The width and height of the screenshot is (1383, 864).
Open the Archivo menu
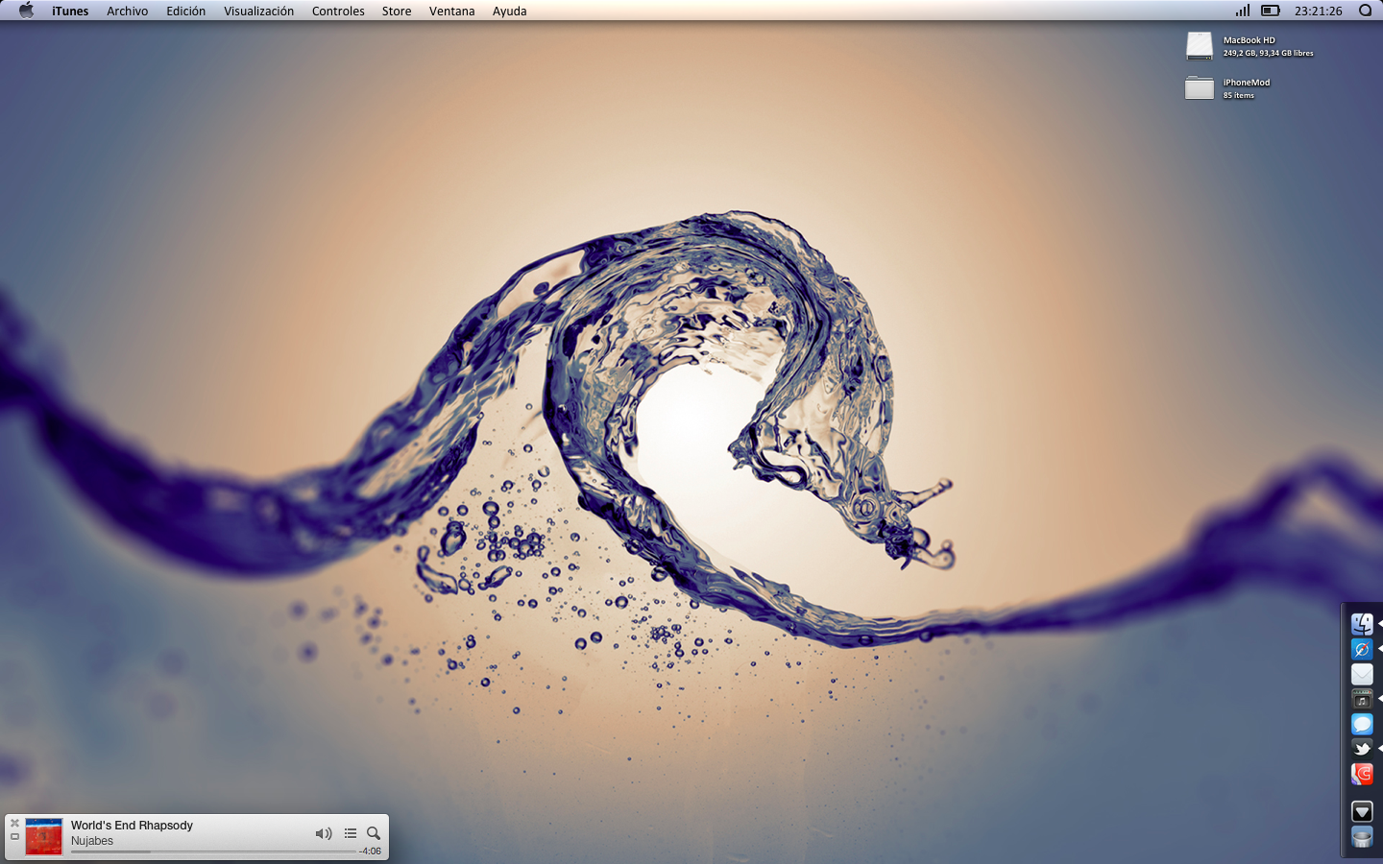pyautogui.click(x=128, y=11)
